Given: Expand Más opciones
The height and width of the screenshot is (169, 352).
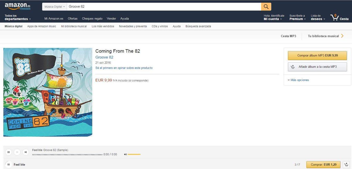Looking at the screenshot, I should (x=298, y=80).
